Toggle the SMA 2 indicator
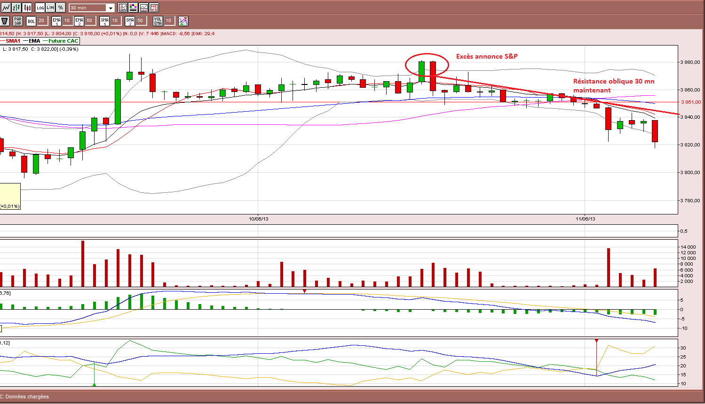705x404 pixels. (130, 21)
